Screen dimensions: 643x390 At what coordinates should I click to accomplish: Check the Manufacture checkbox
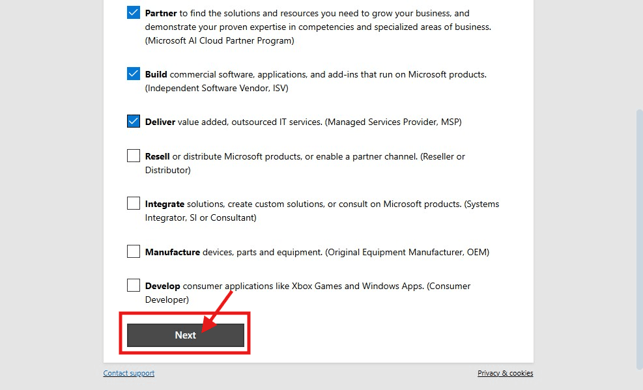(x=134, y=251)
